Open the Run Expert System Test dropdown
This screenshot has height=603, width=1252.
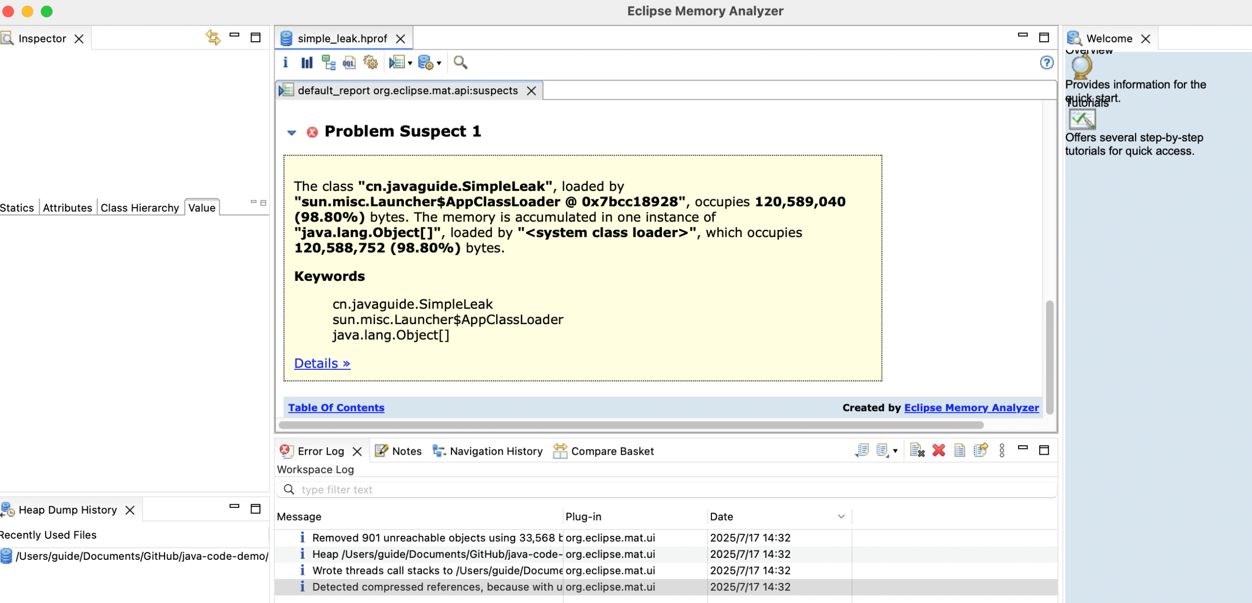tap(410, 63)
